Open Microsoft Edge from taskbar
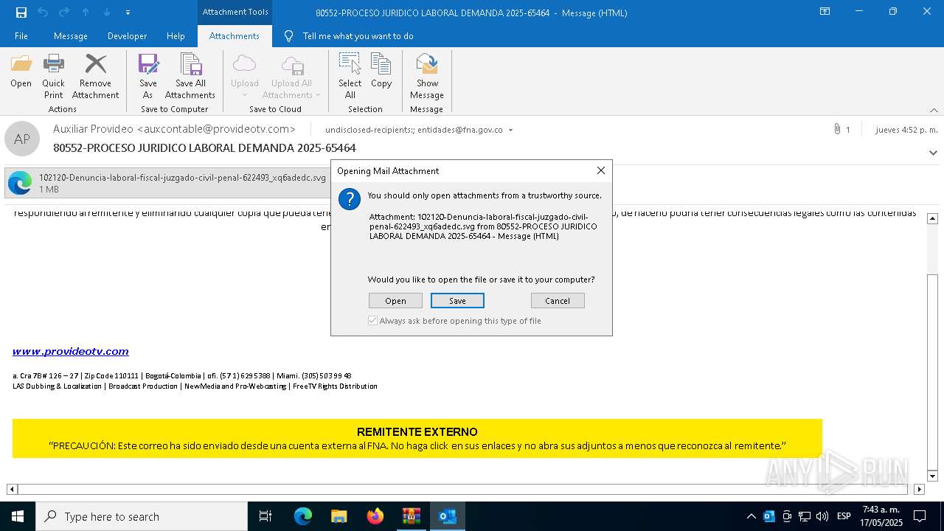Viewport: 944px width, 531px height. point(303,516)
